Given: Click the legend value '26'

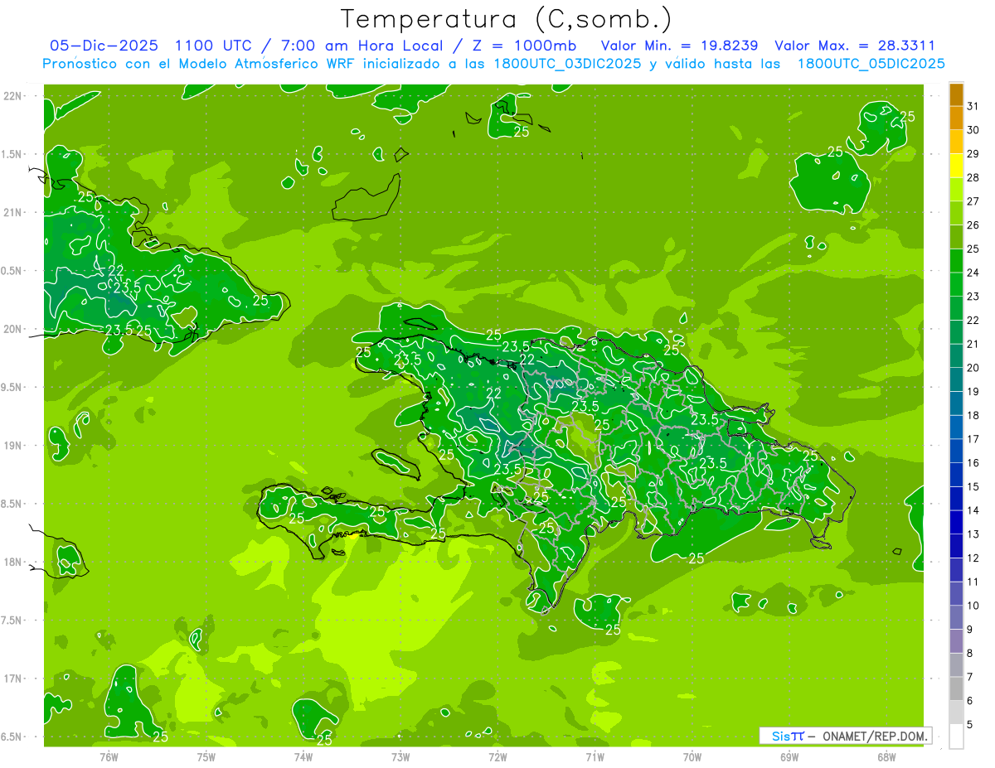Looking at the screenshot, I should 973,225.
